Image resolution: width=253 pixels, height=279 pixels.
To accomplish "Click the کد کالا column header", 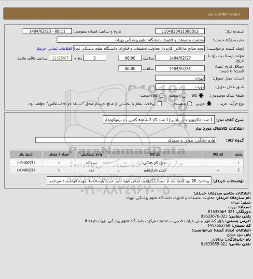I will point(218,154).
